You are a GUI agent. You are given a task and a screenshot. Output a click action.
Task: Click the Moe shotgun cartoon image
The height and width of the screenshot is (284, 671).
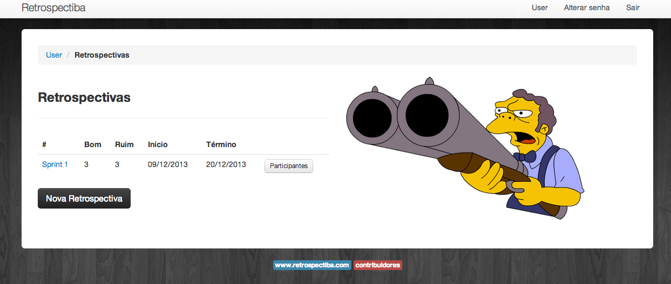click(x=465, y=149)
